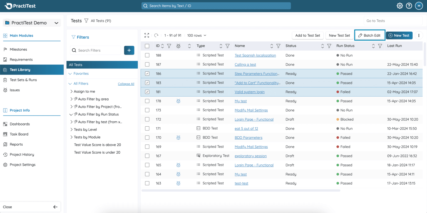Open the three-dot more options menu
Viewport: 427px width, 213px height.
419,36
